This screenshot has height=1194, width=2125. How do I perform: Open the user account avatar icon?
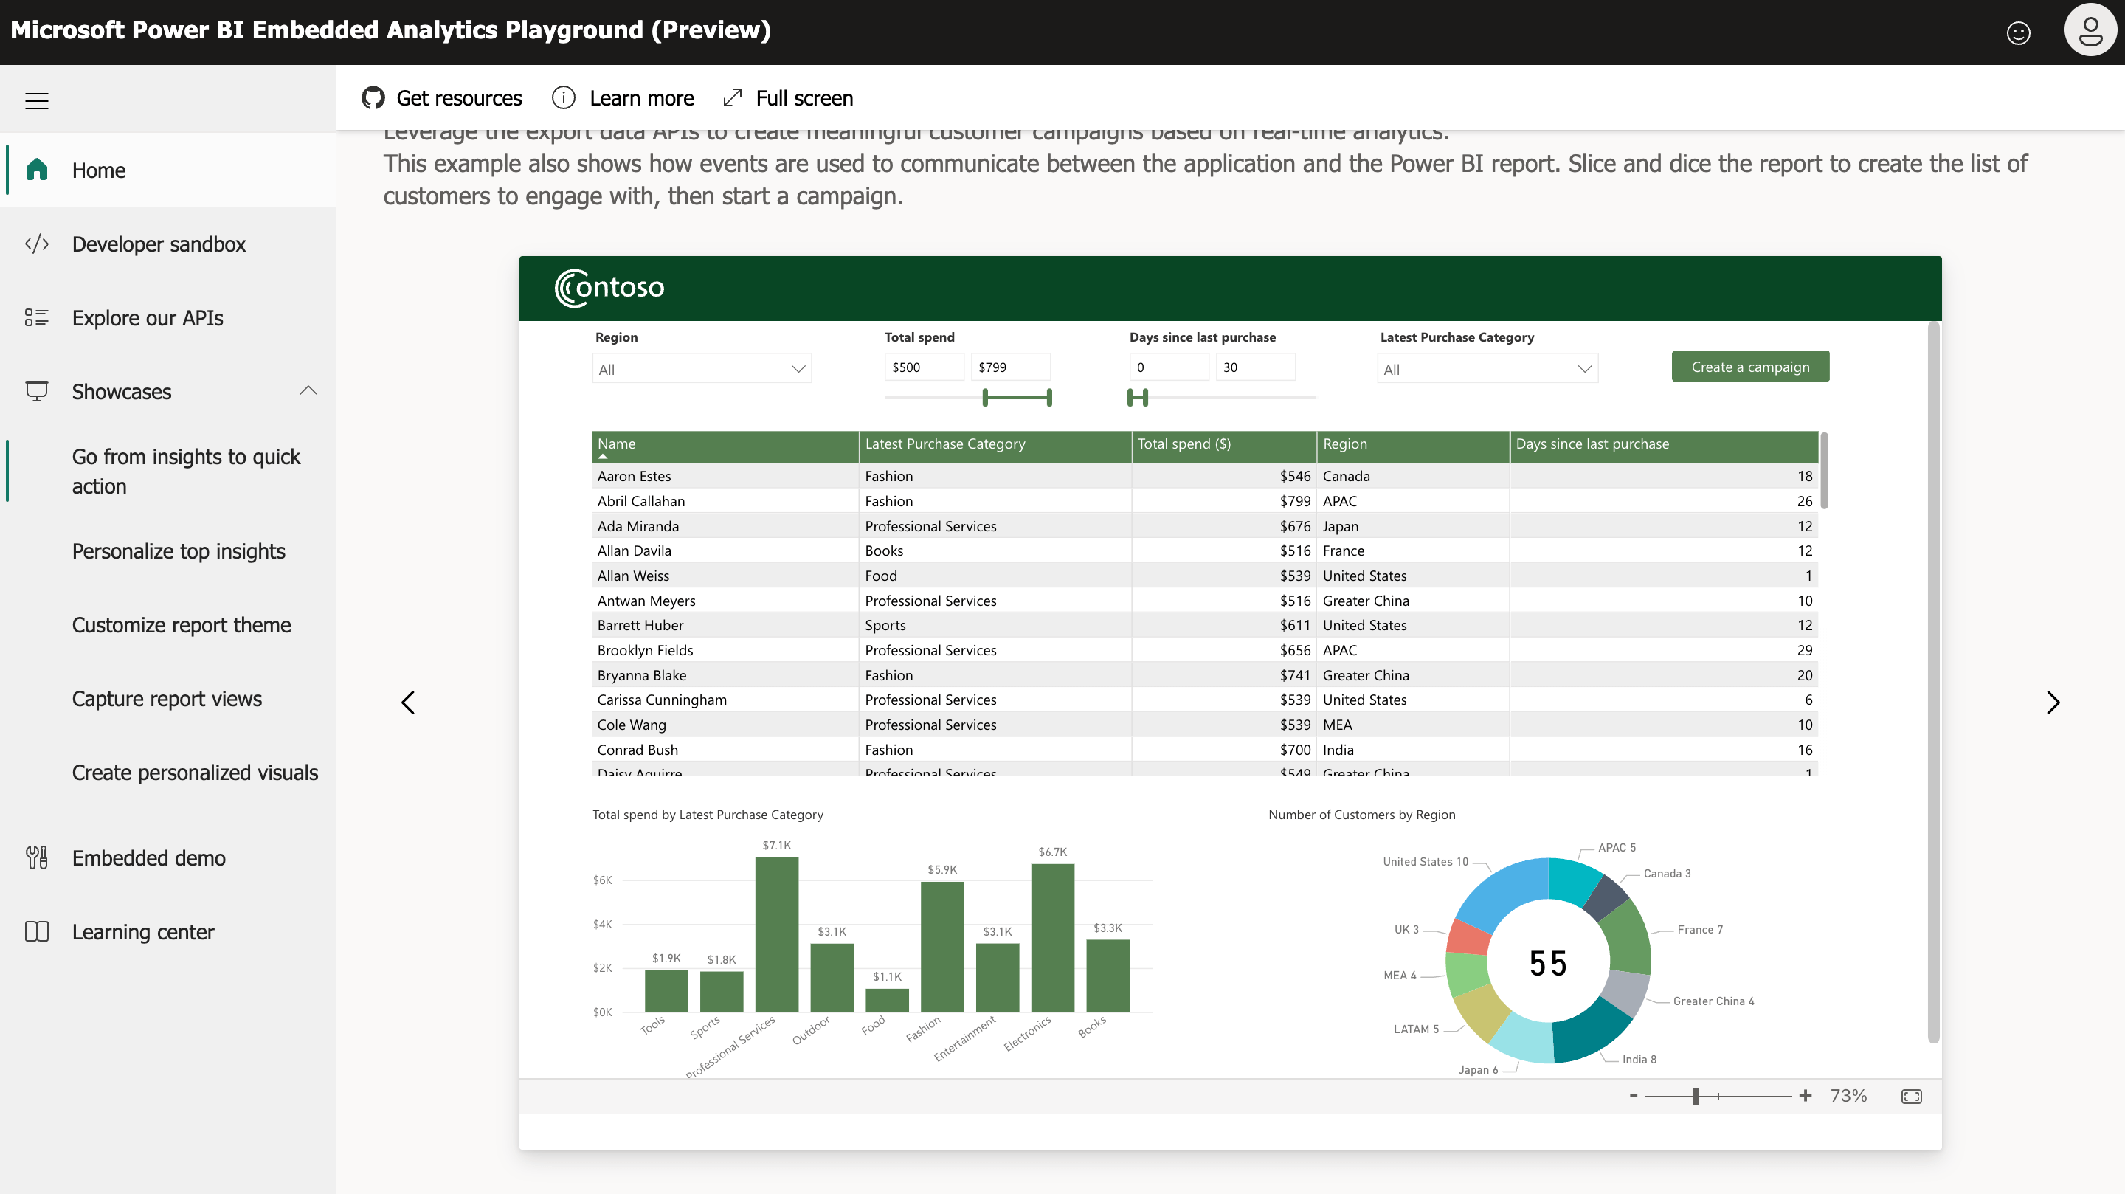[x=2090, y=30]
